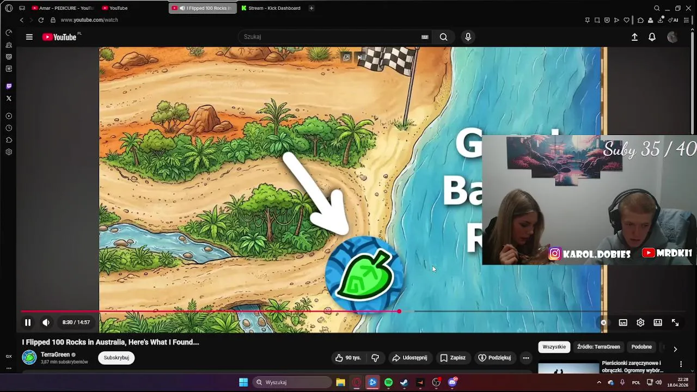Expand more filter chips with right chevron

tap(675, 349)
